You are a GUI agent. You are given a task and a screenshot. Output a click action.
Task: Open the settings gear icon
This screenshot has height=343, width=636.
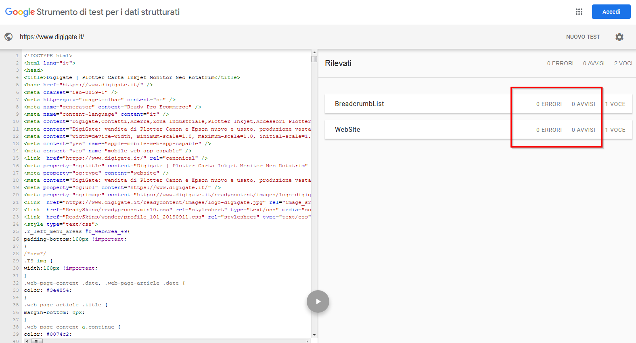click(x=619, y=37)
